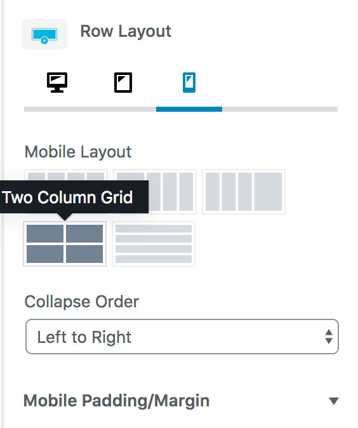Viewport: 358px width, 428px height.
Task: Open the Collapse Order dropdown showing Left to Right
Action: tap(182, 337)
